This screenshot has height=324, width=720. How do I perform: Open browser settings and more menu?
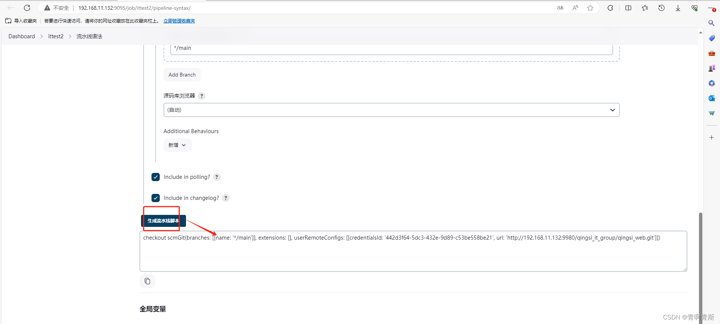711,8
